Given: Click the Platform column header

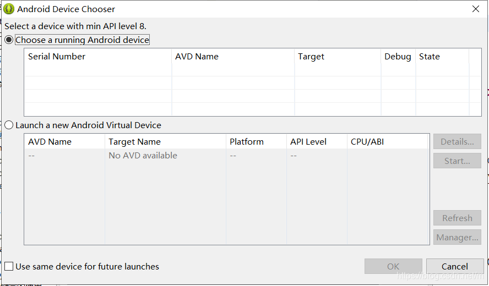Looking at the screenshot, I should point(256,142).
